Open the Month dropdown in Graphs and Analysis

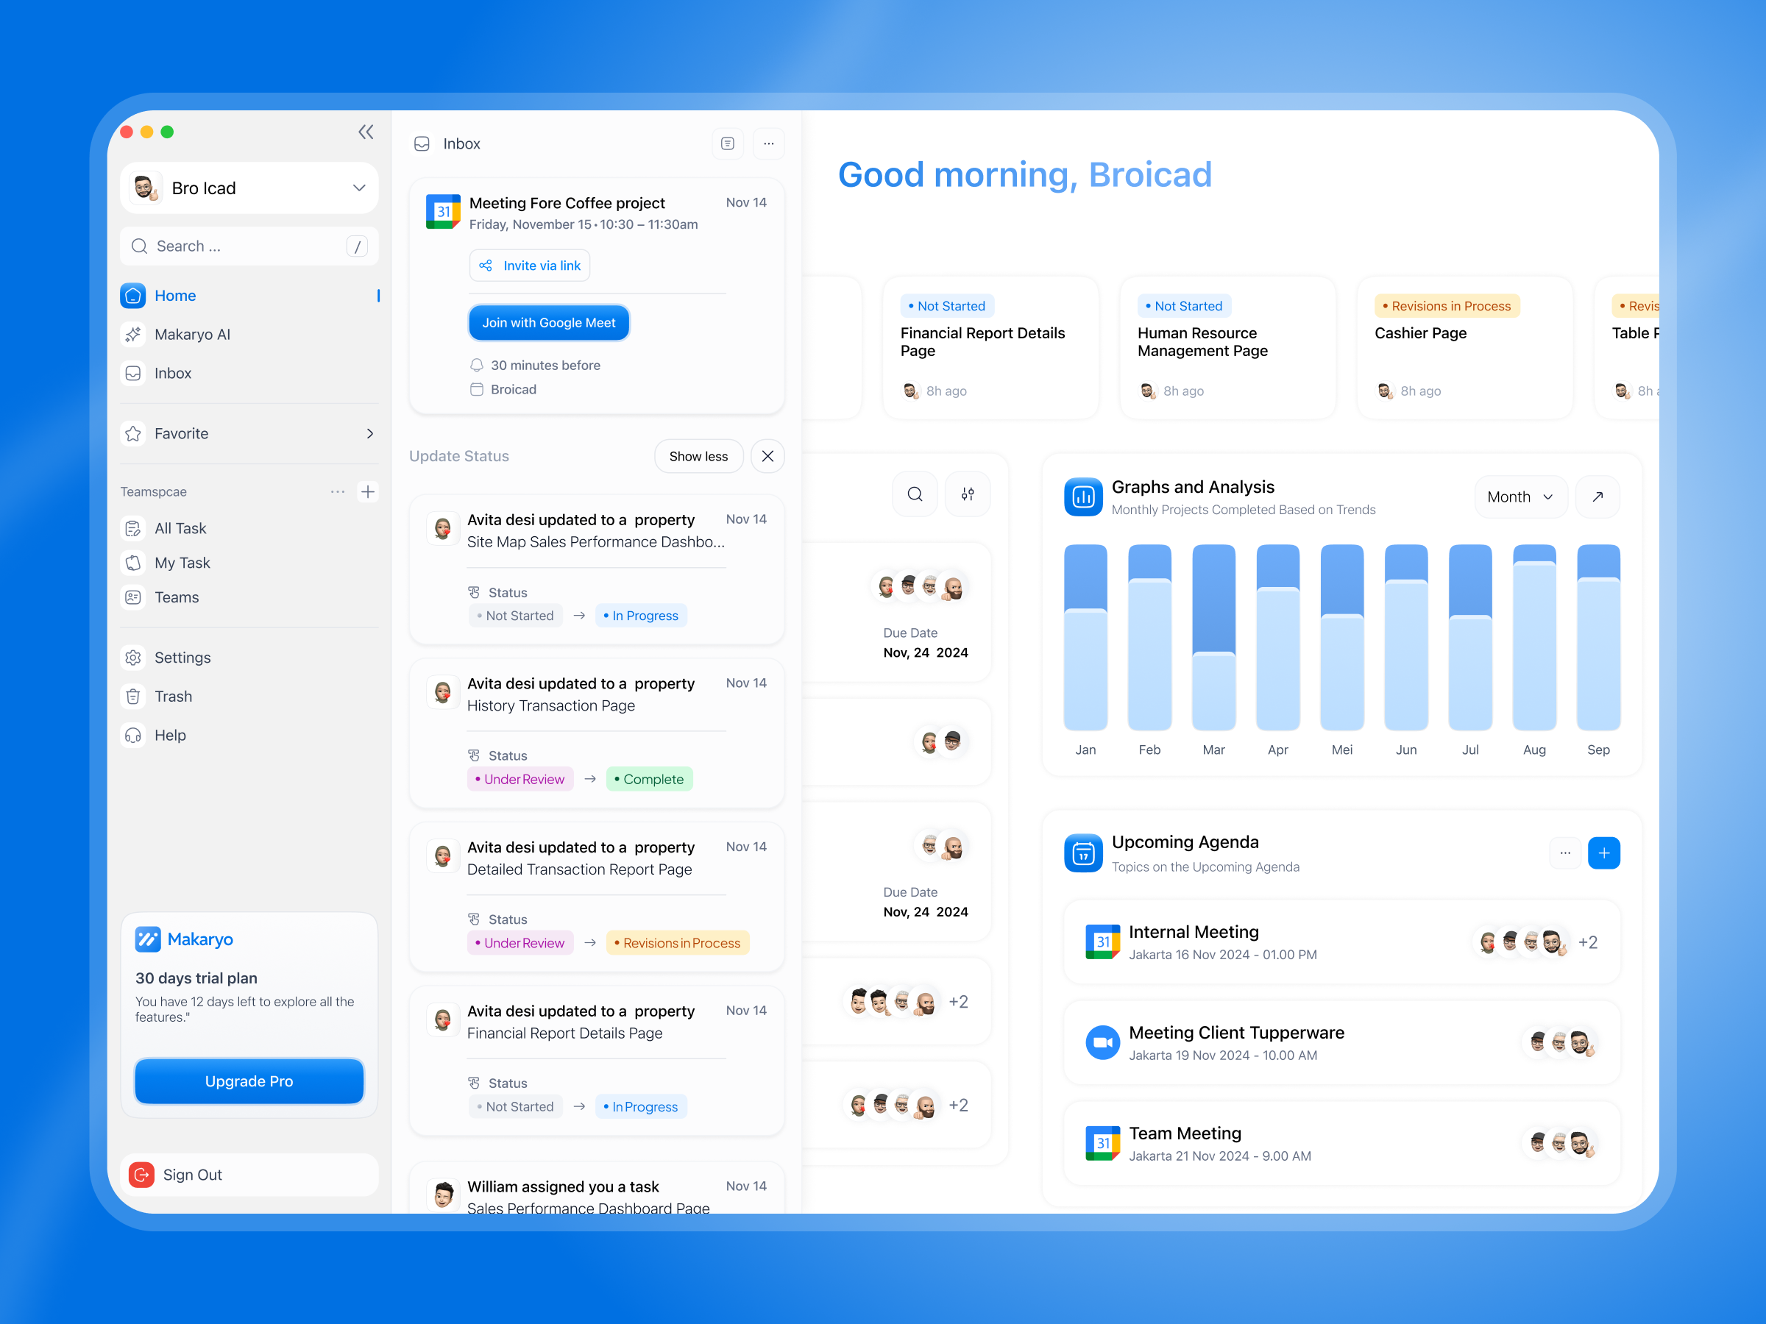(1520, 496)
